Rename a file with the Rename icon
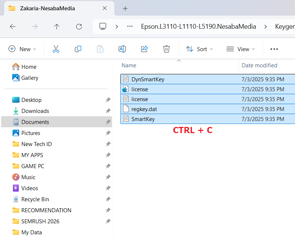This screenshot has width=295, height=238. [122, 49]
